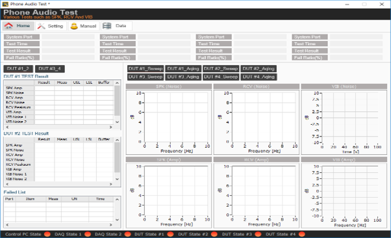Show the DUT #2_Sweep graphs
The height and width of the screenshot is (238, 391).
pos(221,69)
